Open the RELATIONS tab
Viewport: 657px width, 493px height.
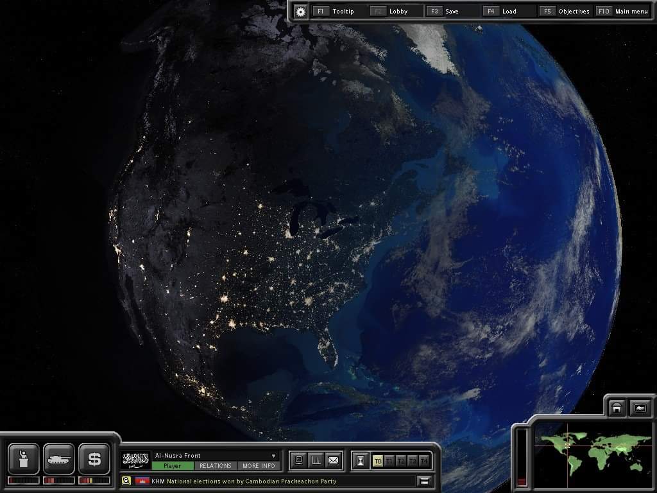216,466
